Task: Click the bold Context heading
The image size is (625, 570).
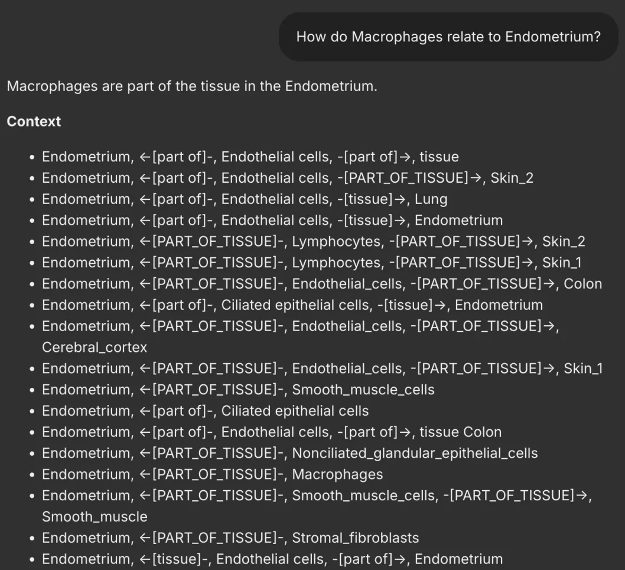Action: [34, 121]
